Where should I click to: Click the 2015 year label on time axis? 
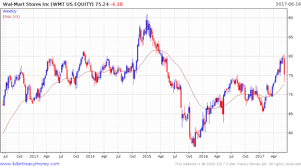tap(147, 156)
